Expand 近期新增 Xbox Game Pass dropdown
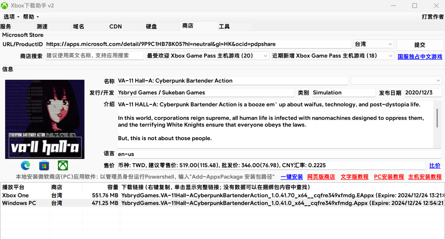Screen dimensions: 445x239 [333, 56]
